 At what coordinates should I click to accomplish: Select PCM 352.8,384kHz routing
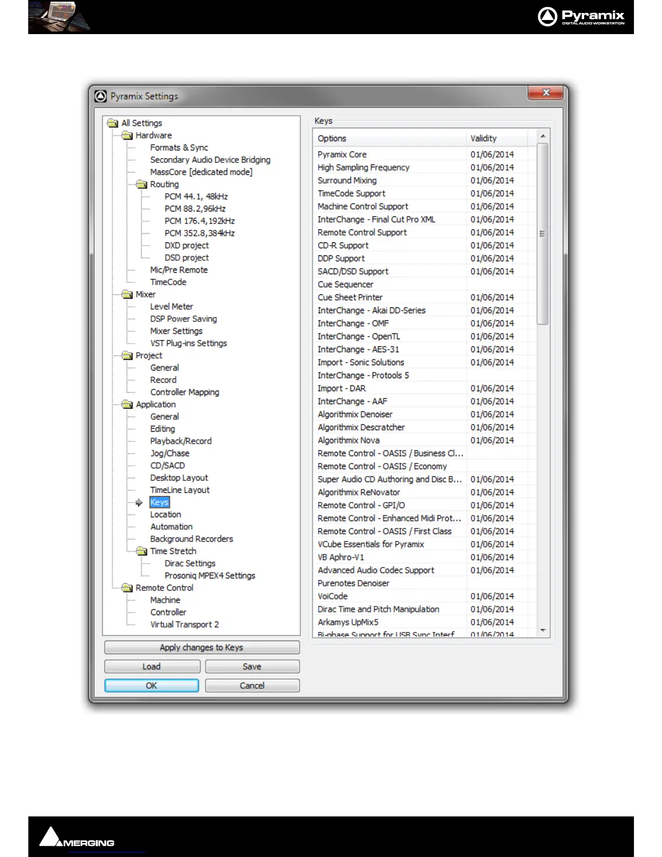tap(200, 233)
